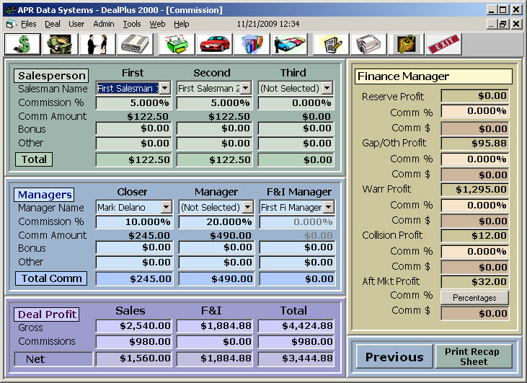Image resolution: width=527 pixels, height=383 pixels.
Task: Click the Salesperson Total label box
Action: [x=34, y=159]
